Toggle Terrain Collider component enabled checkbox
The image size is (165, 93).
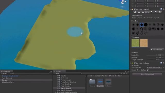coord(135,63)
